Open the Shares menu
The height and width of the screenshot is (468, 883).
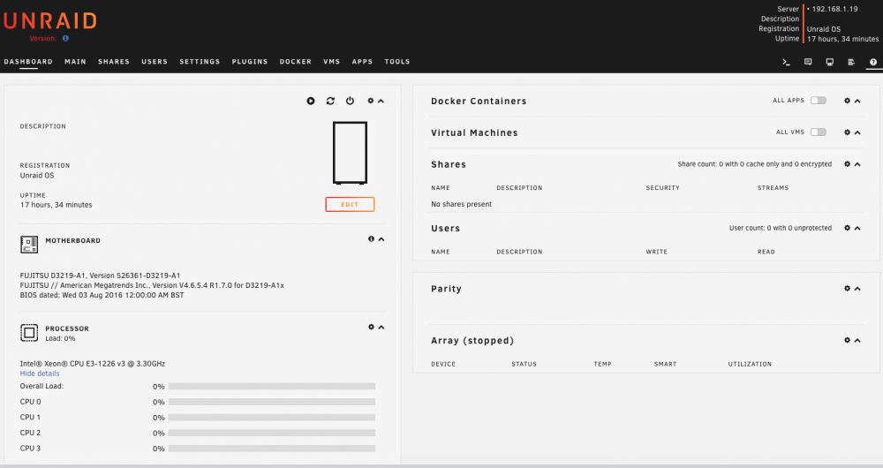tap(114, 62)
